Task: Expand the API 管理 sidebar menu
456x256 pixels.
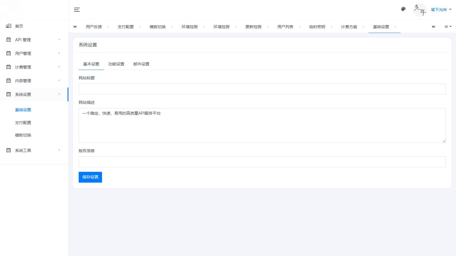Action: coord(34,40)
